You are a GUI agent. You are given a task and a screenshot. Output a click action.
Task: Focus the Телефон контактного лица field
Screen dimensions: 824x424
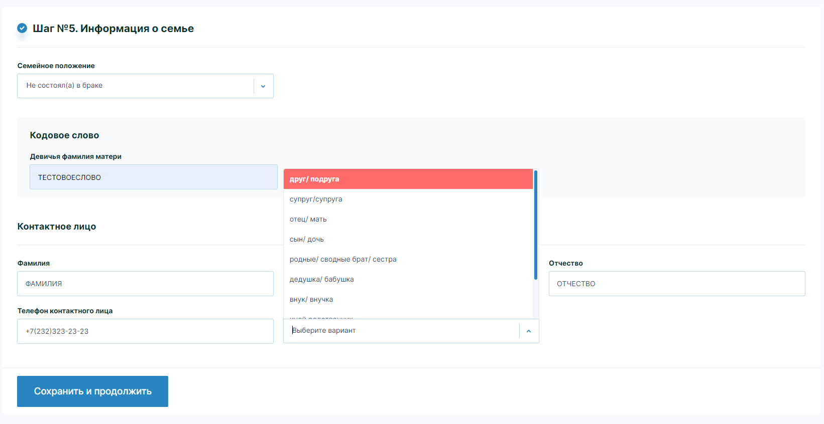pos(145,331)
